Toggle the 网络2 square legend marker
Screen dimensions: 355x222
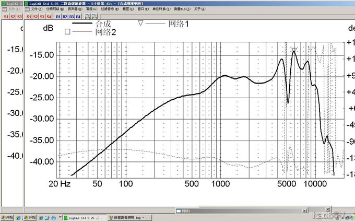click(x=67, y=32)
